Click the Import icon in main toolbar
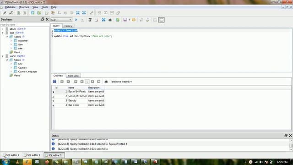 point(78,13)
